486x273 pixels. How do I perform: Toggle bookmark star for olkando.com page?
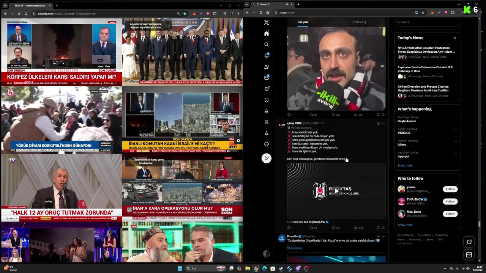point(185,14)
